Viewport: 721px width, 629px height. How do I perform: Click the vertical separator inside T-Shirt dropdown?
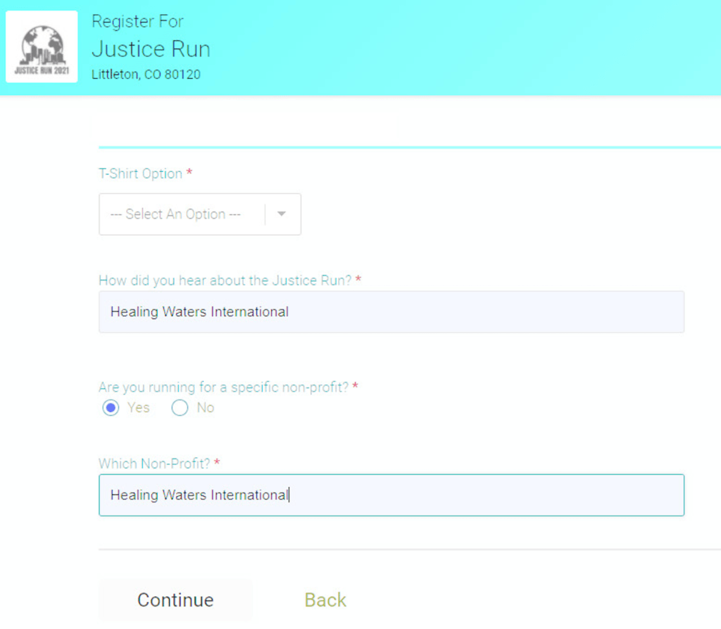pos(265,214)
